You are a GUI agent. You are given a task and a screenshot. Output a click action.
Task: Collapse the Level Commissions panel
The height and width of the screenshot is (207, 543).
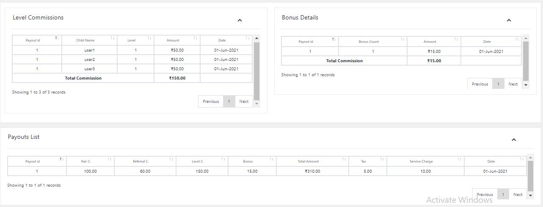240,20
